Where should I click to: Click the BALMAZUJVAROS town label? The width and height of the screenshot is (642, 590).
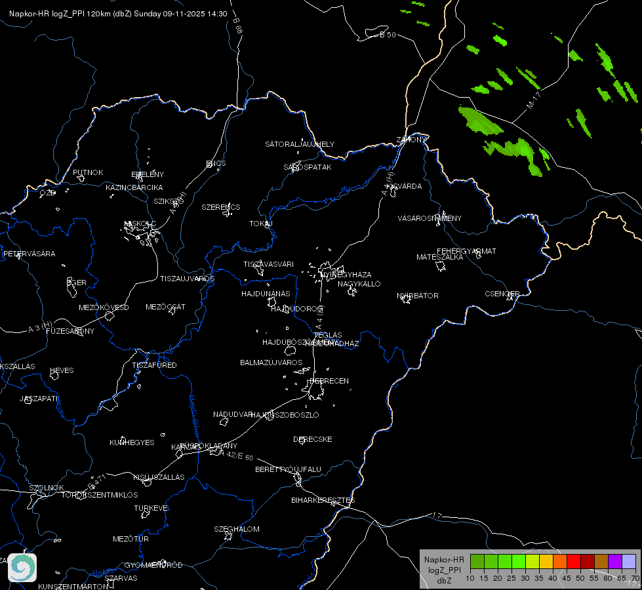click(271, 363)
